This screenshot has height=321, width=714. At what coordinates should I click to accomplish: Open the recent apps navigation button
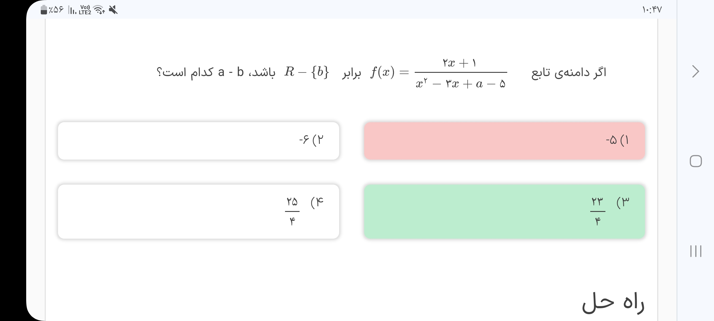(696, 251)
